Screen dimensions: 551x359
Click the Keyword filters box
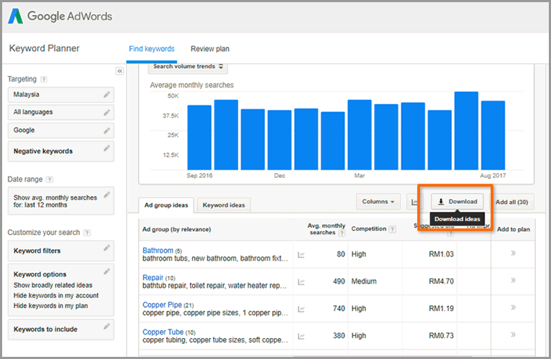coord(61,251)
